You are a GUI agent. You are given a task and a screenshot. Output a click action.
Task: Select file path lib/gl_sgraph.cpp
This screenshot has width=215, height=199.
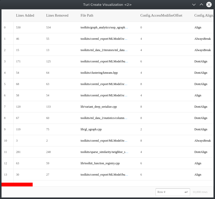tap(91, 129)
